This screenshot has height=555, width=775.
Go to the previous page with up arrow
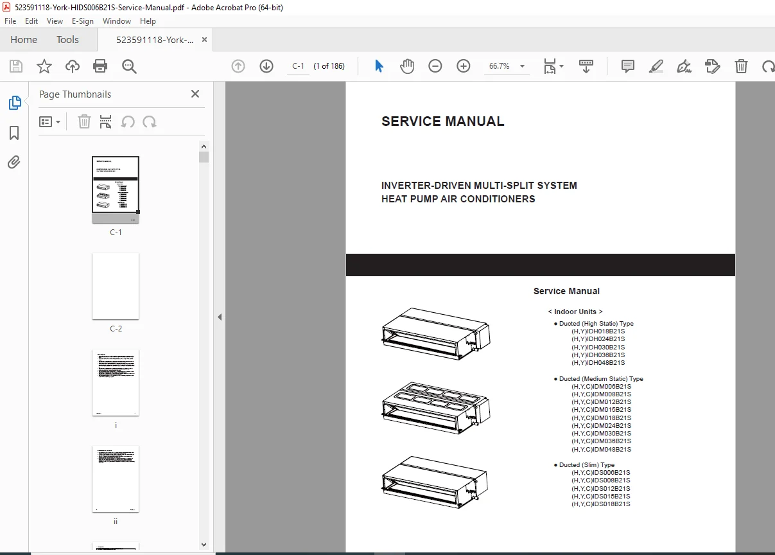(x=238, y=66)
